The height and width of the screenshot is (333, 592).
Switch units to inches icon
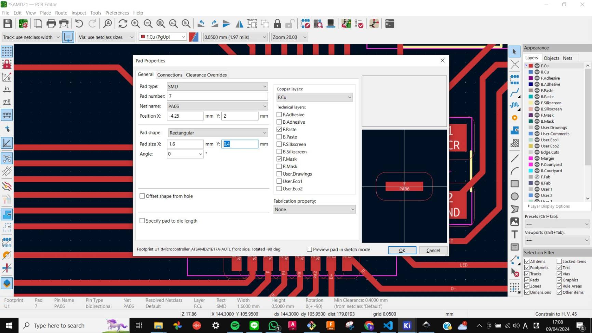(7, 90)
